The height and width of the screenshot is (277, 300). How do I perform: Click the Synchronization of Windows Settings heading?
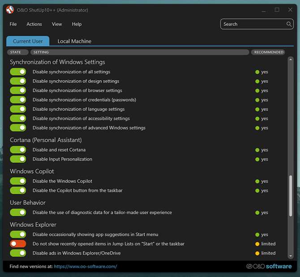point(57,62)
